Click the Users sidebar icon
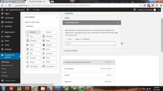This screenshot has height=91, width=163. (2, 41)
